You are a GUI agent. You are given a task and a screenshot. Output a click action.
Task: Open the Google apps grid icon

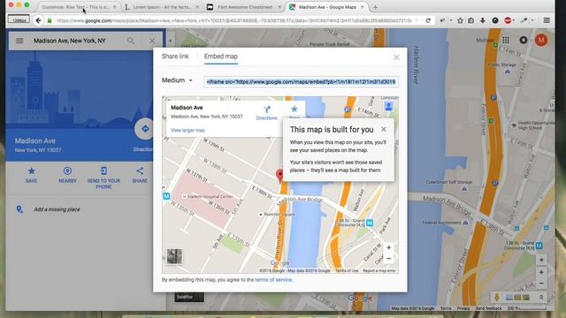(x=506, y=40)
